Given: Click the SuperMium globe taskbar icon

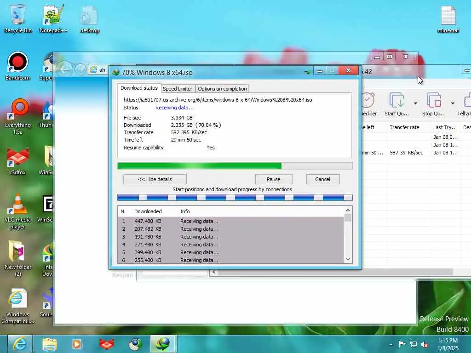Looking at the screenshot, I should pos(136,344).
